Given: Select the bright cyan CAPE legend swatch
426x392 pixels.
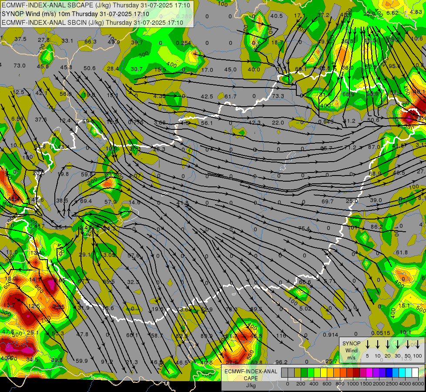Looking at the screenshot, I should coord(402,373).
